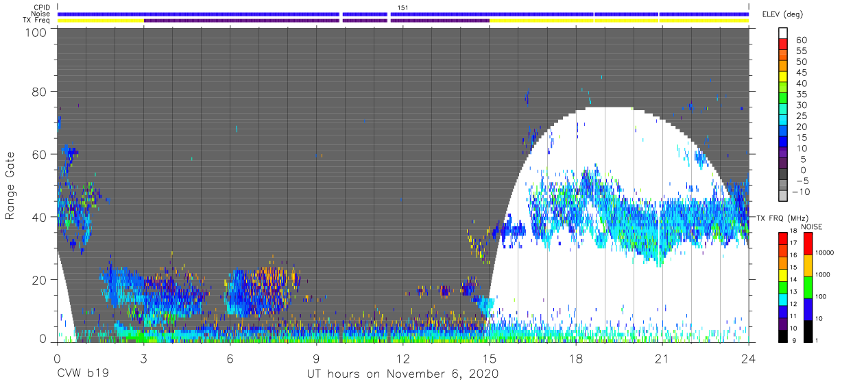Click the 100 value on the NOISE colorbar
The height and width of the screenshot is (388, 842).
coord(821,296)
